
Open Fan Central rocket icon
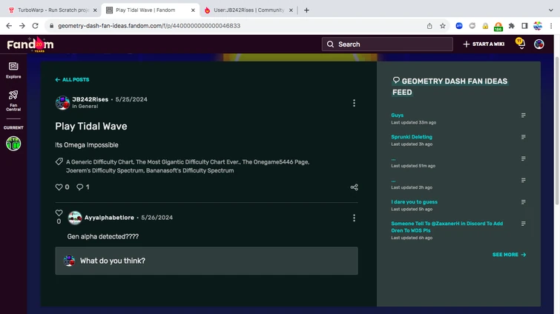point(13,101)
